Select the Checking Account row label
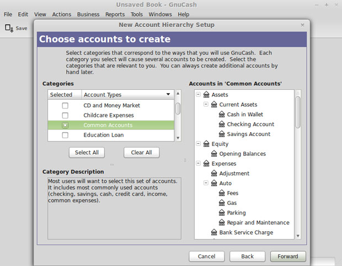This screenshot has height=266, width=342. 250,124
